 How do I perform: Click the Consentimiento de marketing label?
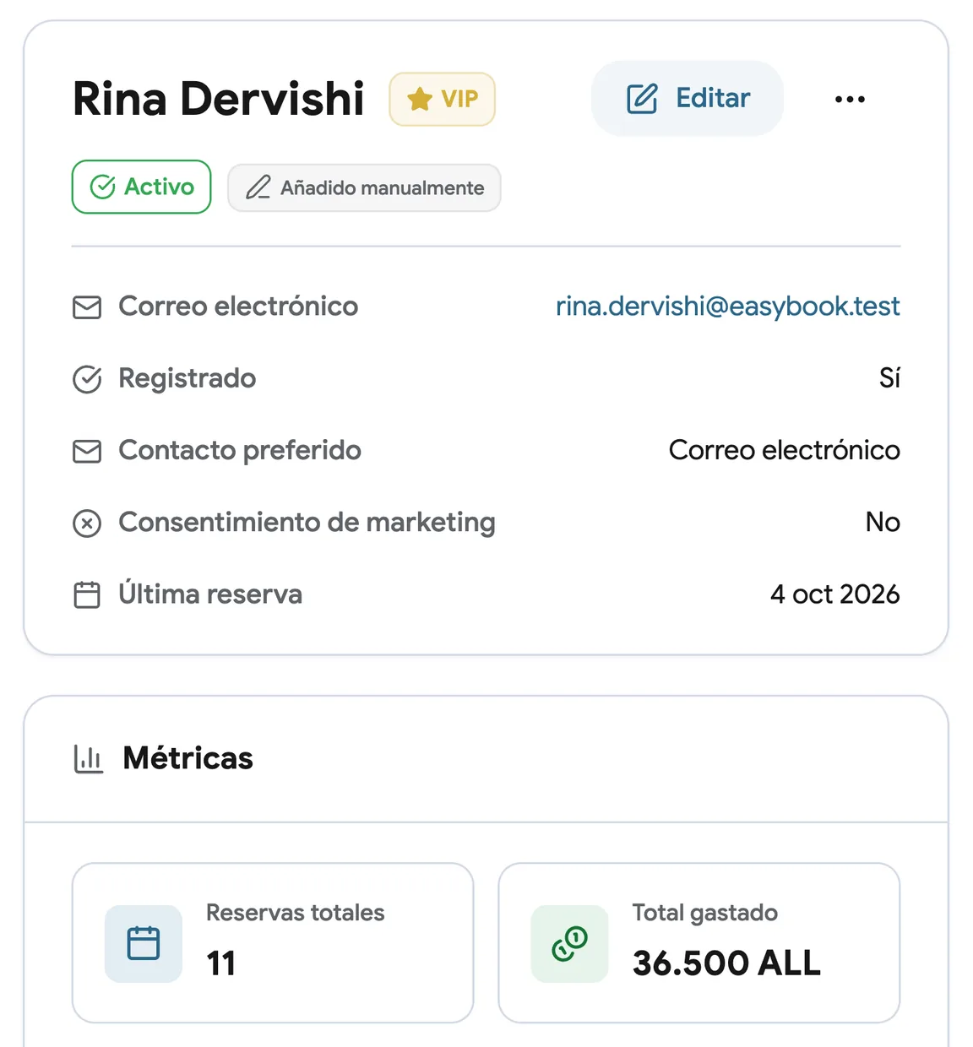[x=307, y=523]
